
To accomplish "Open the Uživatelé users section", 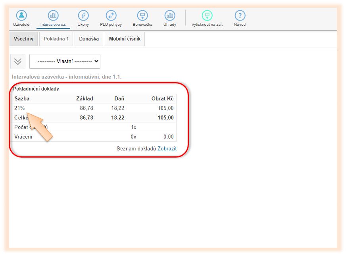I will 21,16.
